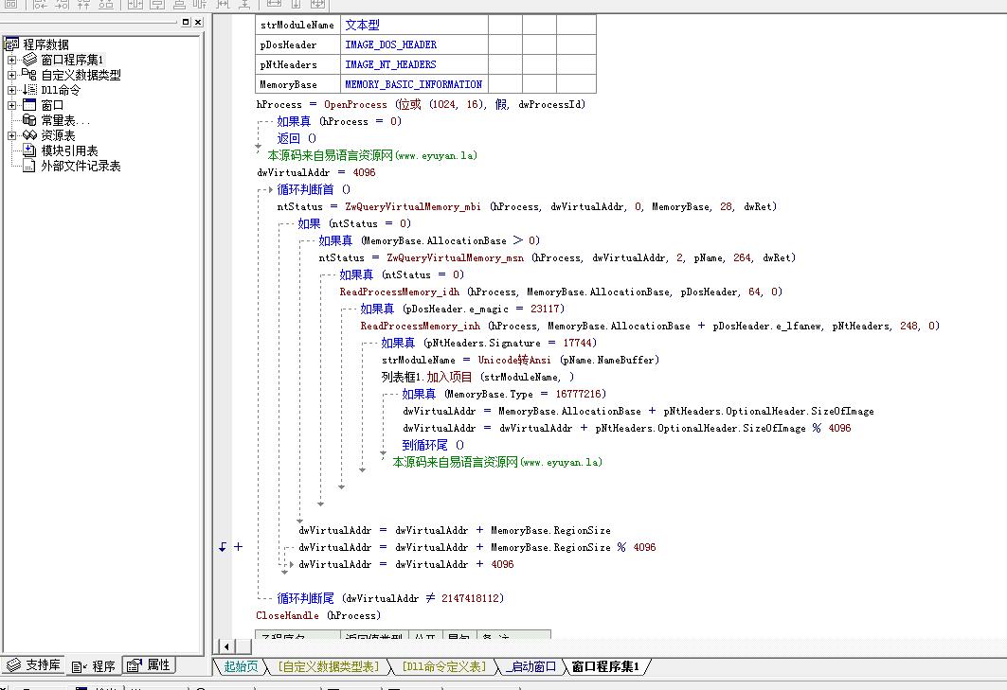Open the _启动窗口 tab

pyautogui.click(x=530, y=667)
